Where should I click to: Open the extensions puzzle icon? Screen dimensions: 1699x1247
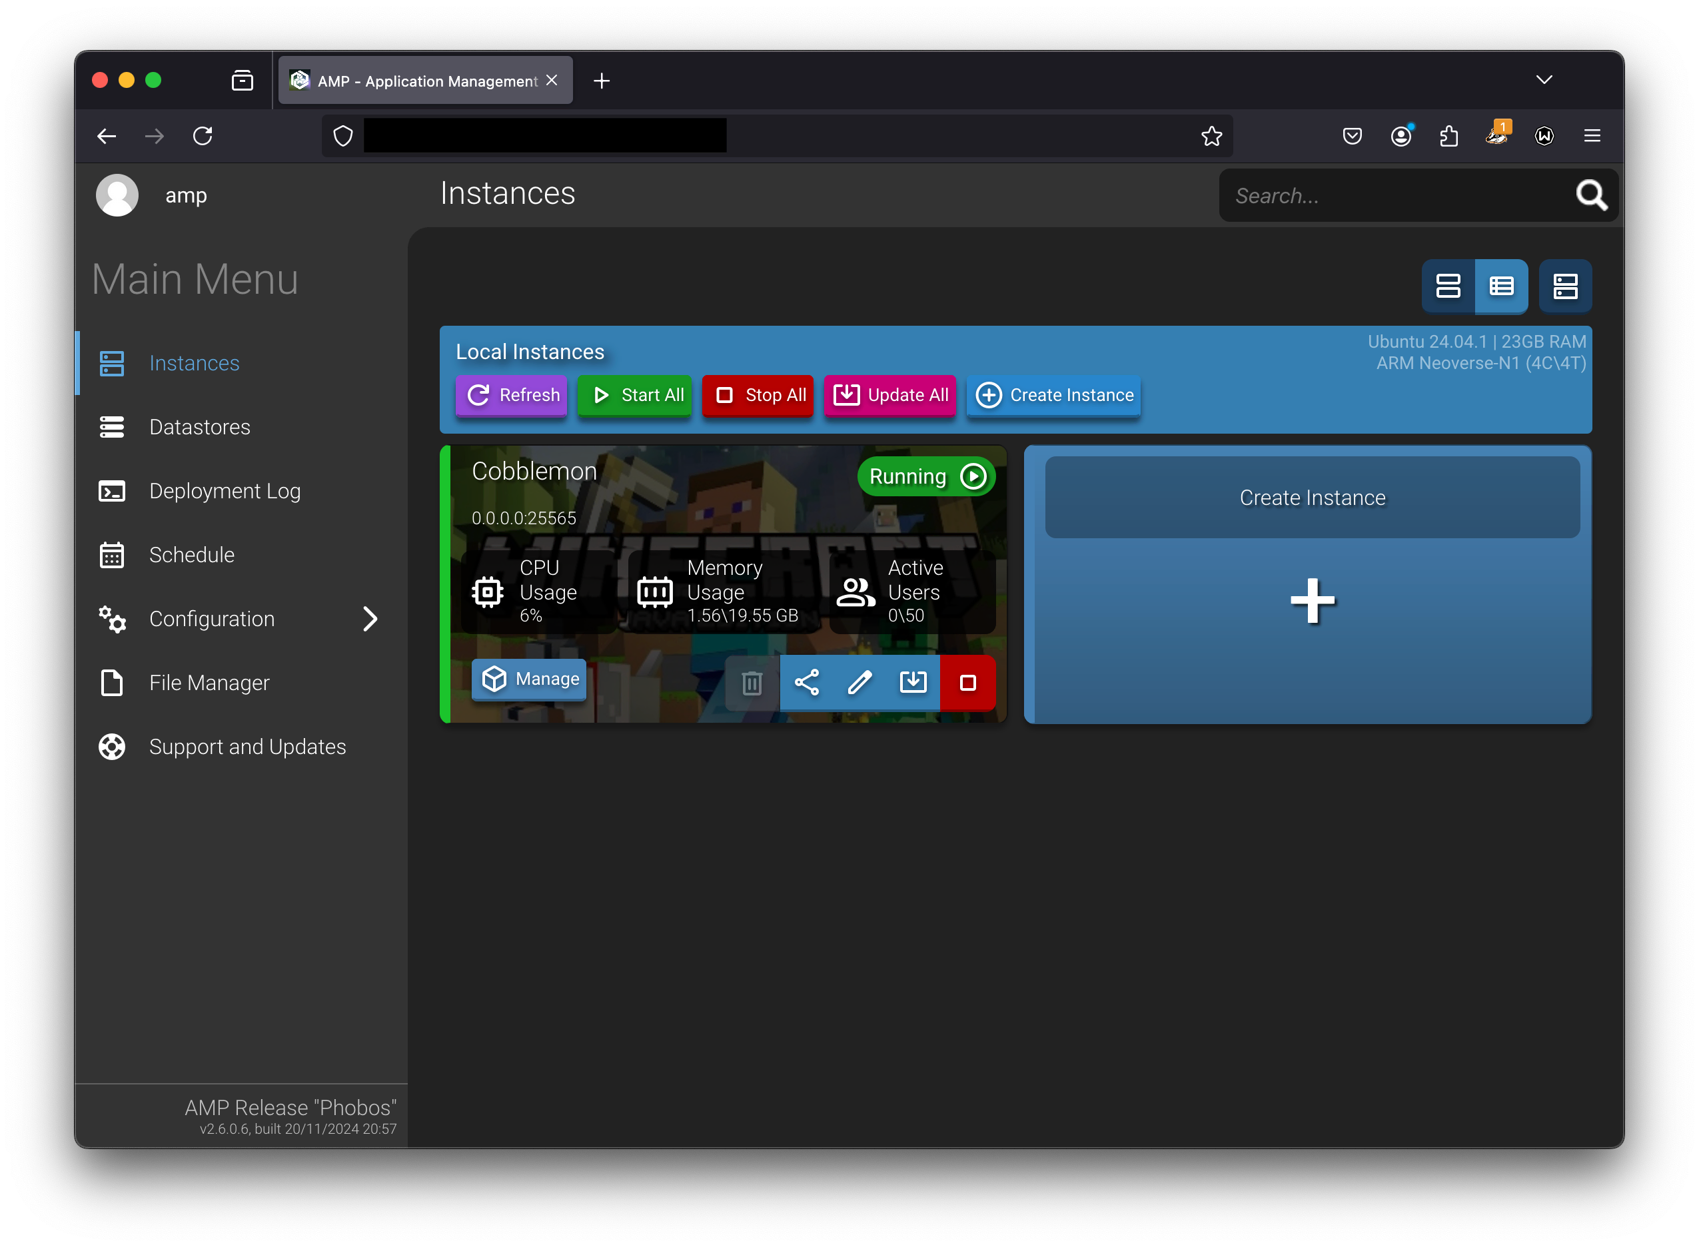point(1449,136)
